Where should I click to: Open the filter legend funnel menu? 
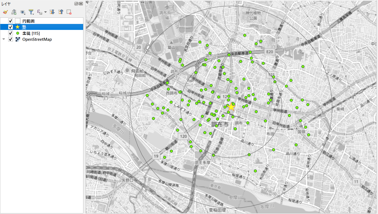click(x=31, y=12)
